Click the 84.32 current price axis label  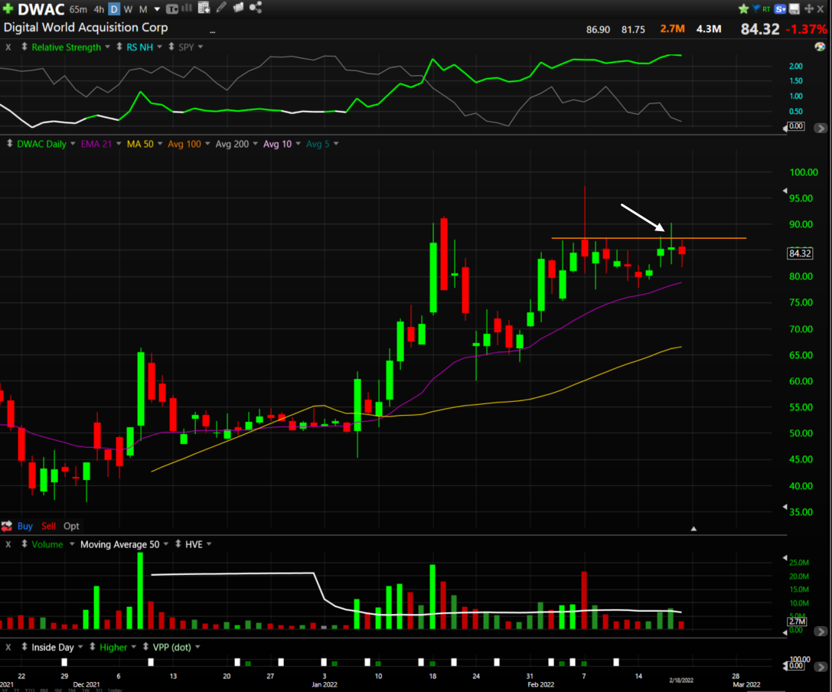click(800, 253)
